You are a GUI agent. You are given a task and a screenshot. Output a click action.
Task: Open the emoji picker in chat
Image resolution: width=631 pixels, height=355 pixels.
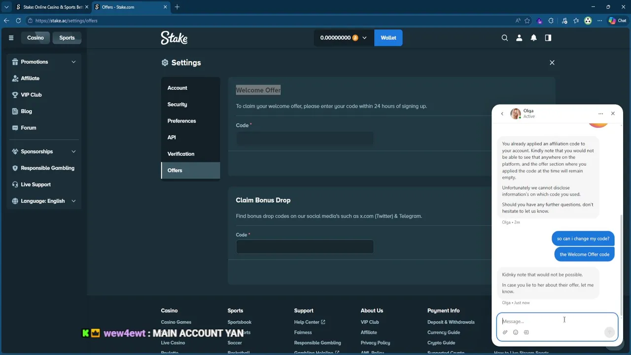pos(516,332)
